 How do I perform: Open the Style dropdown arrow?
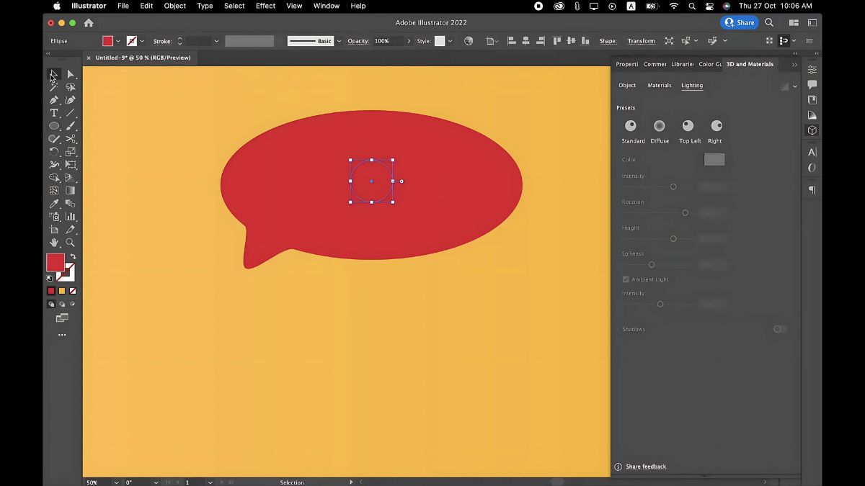pos(451,41)
